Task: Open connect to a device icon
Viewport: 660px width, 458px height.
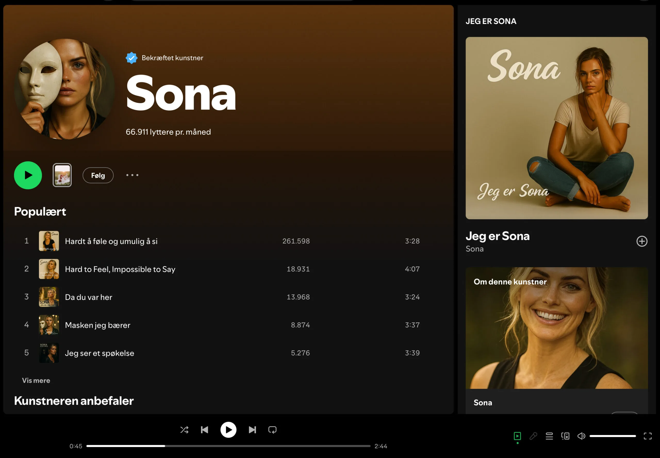Action: (x=565, y=436)
